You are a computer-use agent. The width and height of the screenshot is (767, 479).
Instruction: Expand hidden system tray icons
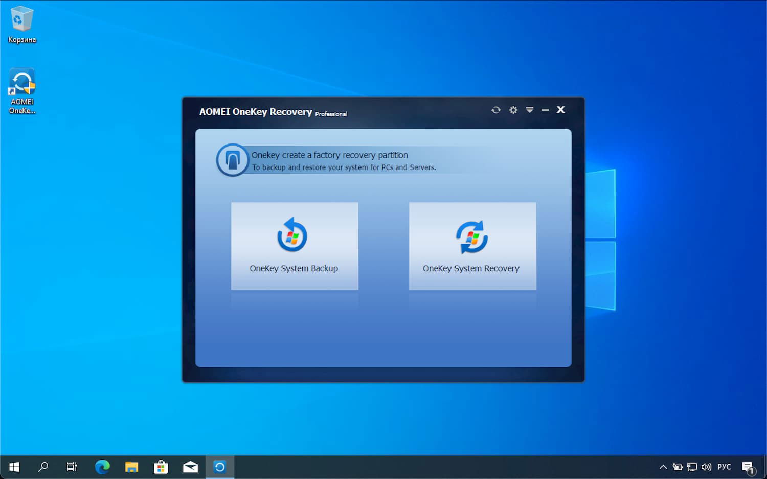(x=663, y=466)
